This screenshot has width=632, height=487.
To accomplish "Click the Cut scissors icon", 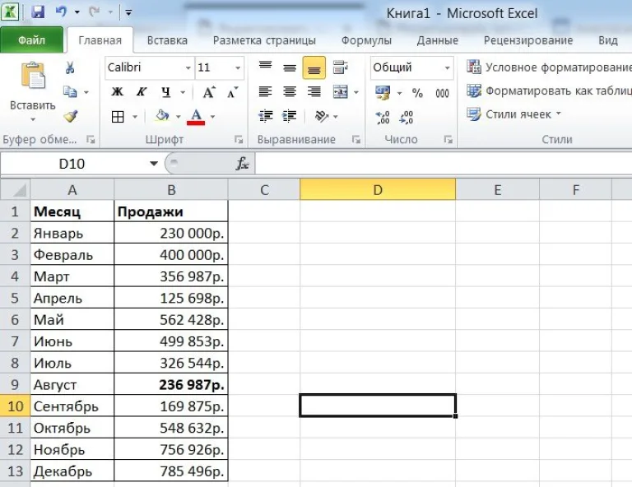I will 70,67.
